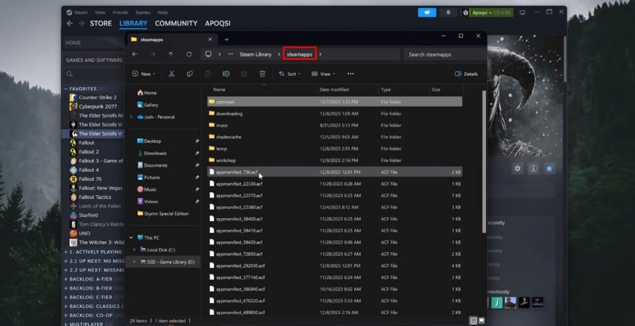The height and width of the screenshot is (326, 635).
Task: Open the See more ellipsis menu
Action: [x=351, y=74]
